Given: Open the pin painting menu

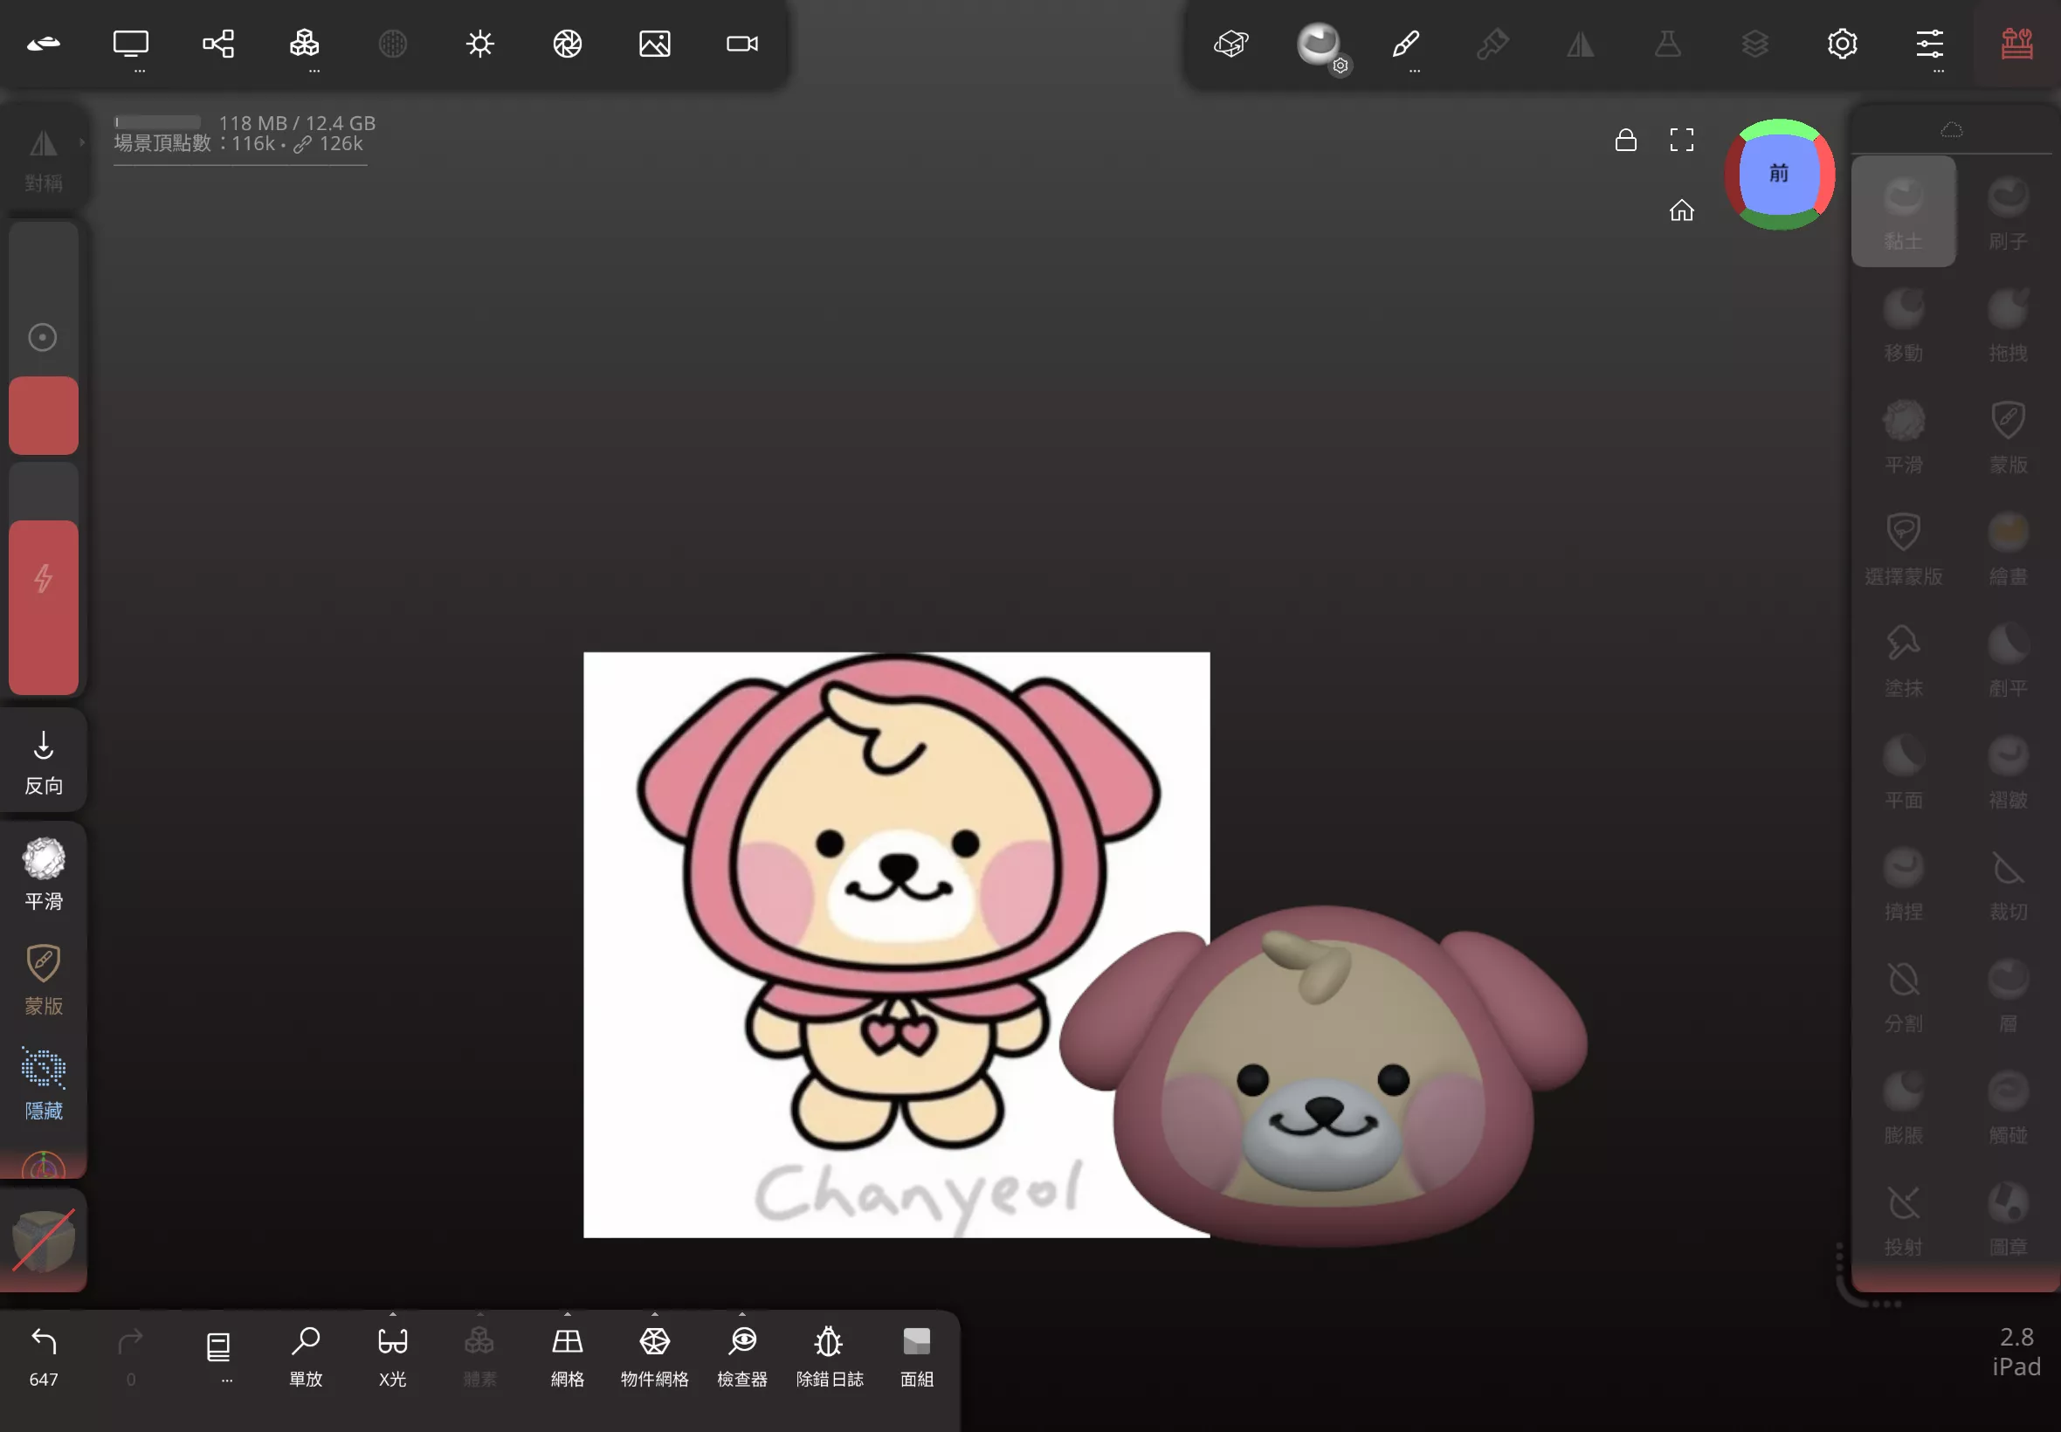Looking at the screenshot, I should click(x=1493, y=43).
